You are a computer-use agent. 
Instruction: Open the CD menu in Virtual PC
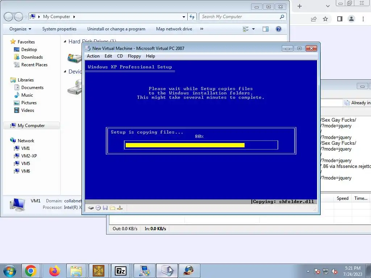coord(120,56)
